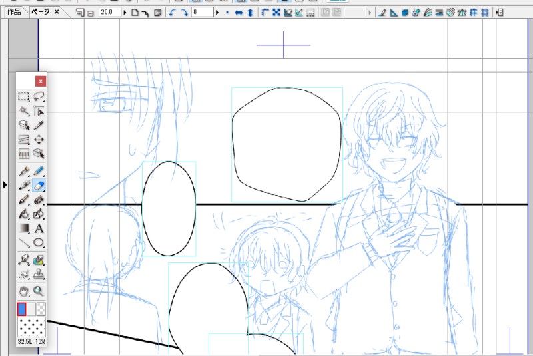This screenshot has height=356, width=533.
Task: Flip the view horizontally
Action: 239,13
